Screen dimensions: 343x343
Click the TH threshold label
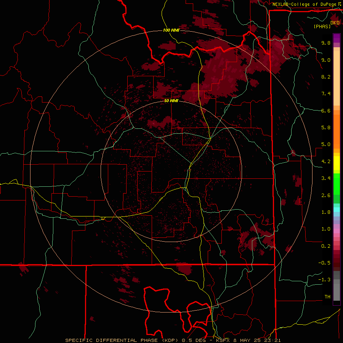pos(327,297)
